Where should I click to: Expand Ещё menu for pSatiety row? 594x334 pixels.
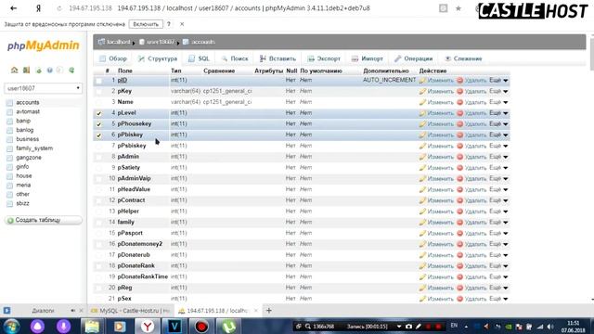pyautogui.click(x=498, y=168)
